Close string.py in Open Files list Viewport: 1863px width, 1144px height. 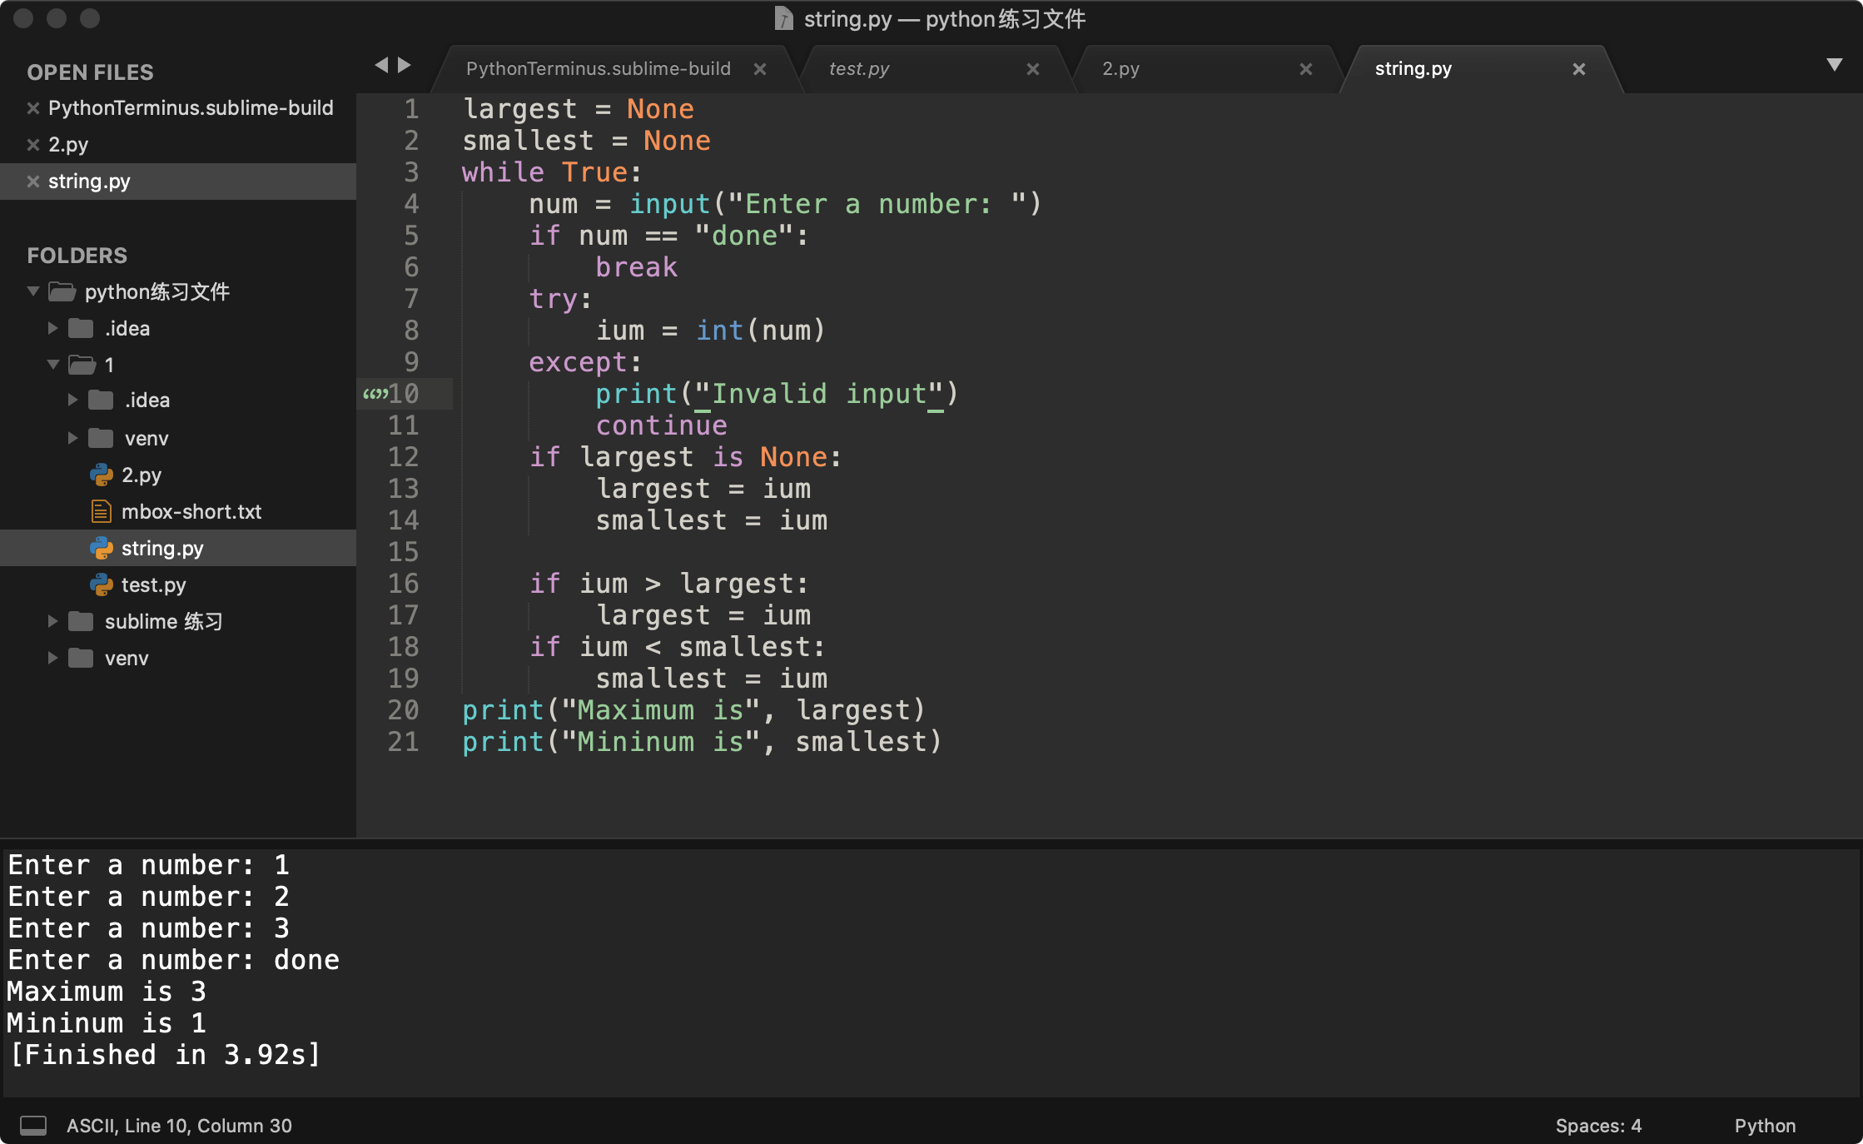tap(33, 182)
